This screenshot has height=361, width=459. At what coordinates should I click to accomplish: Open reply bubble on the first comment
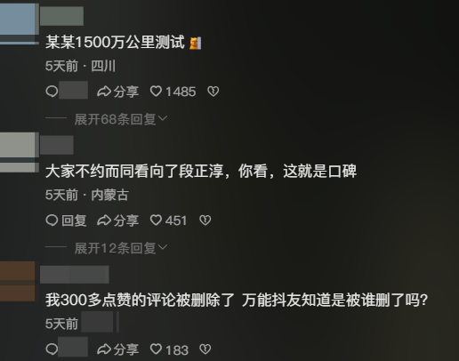coord(52,92)
